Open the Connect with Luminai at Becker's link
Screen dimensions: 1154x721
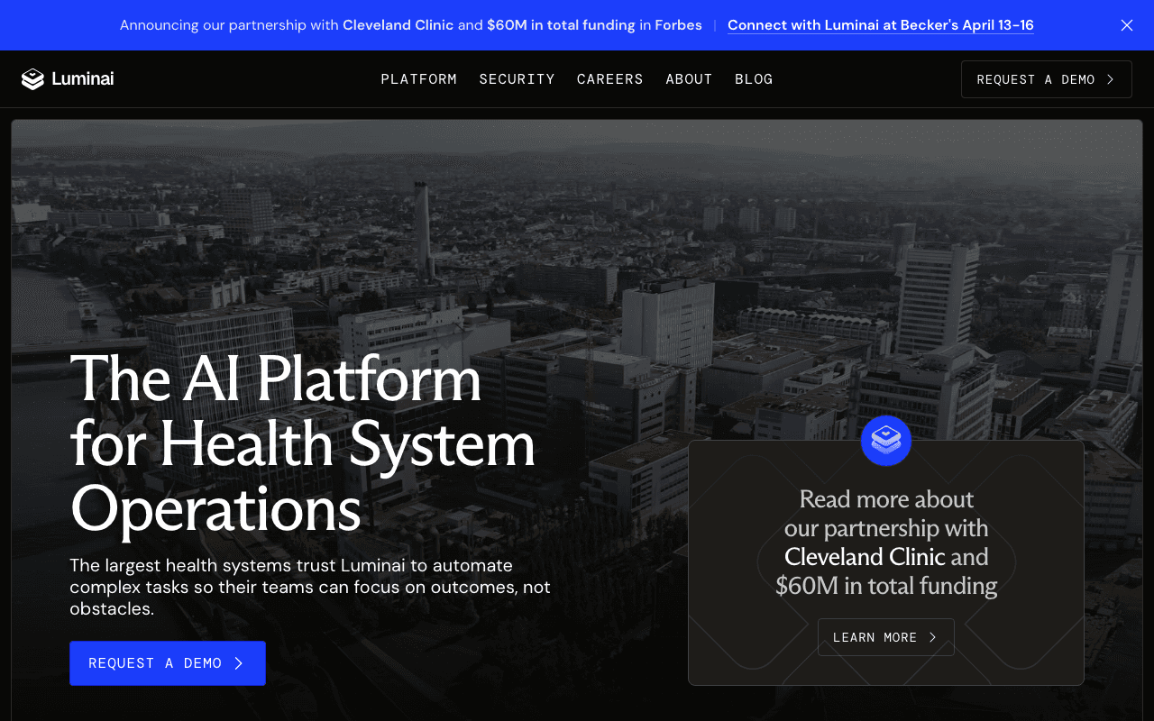[x=880, y=25]
